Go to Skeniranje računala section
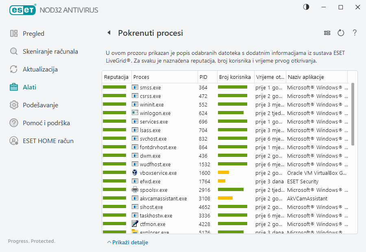Image resolution: width=366 pixels, height=252 pixels. 50,52
